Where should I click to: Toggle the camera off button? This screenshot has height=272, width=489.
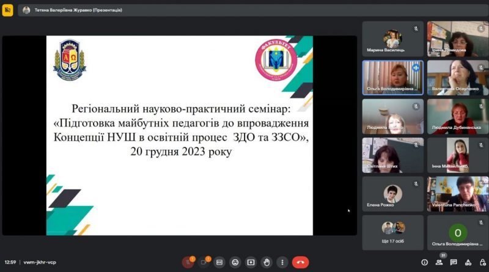click(x=204, y=262)
